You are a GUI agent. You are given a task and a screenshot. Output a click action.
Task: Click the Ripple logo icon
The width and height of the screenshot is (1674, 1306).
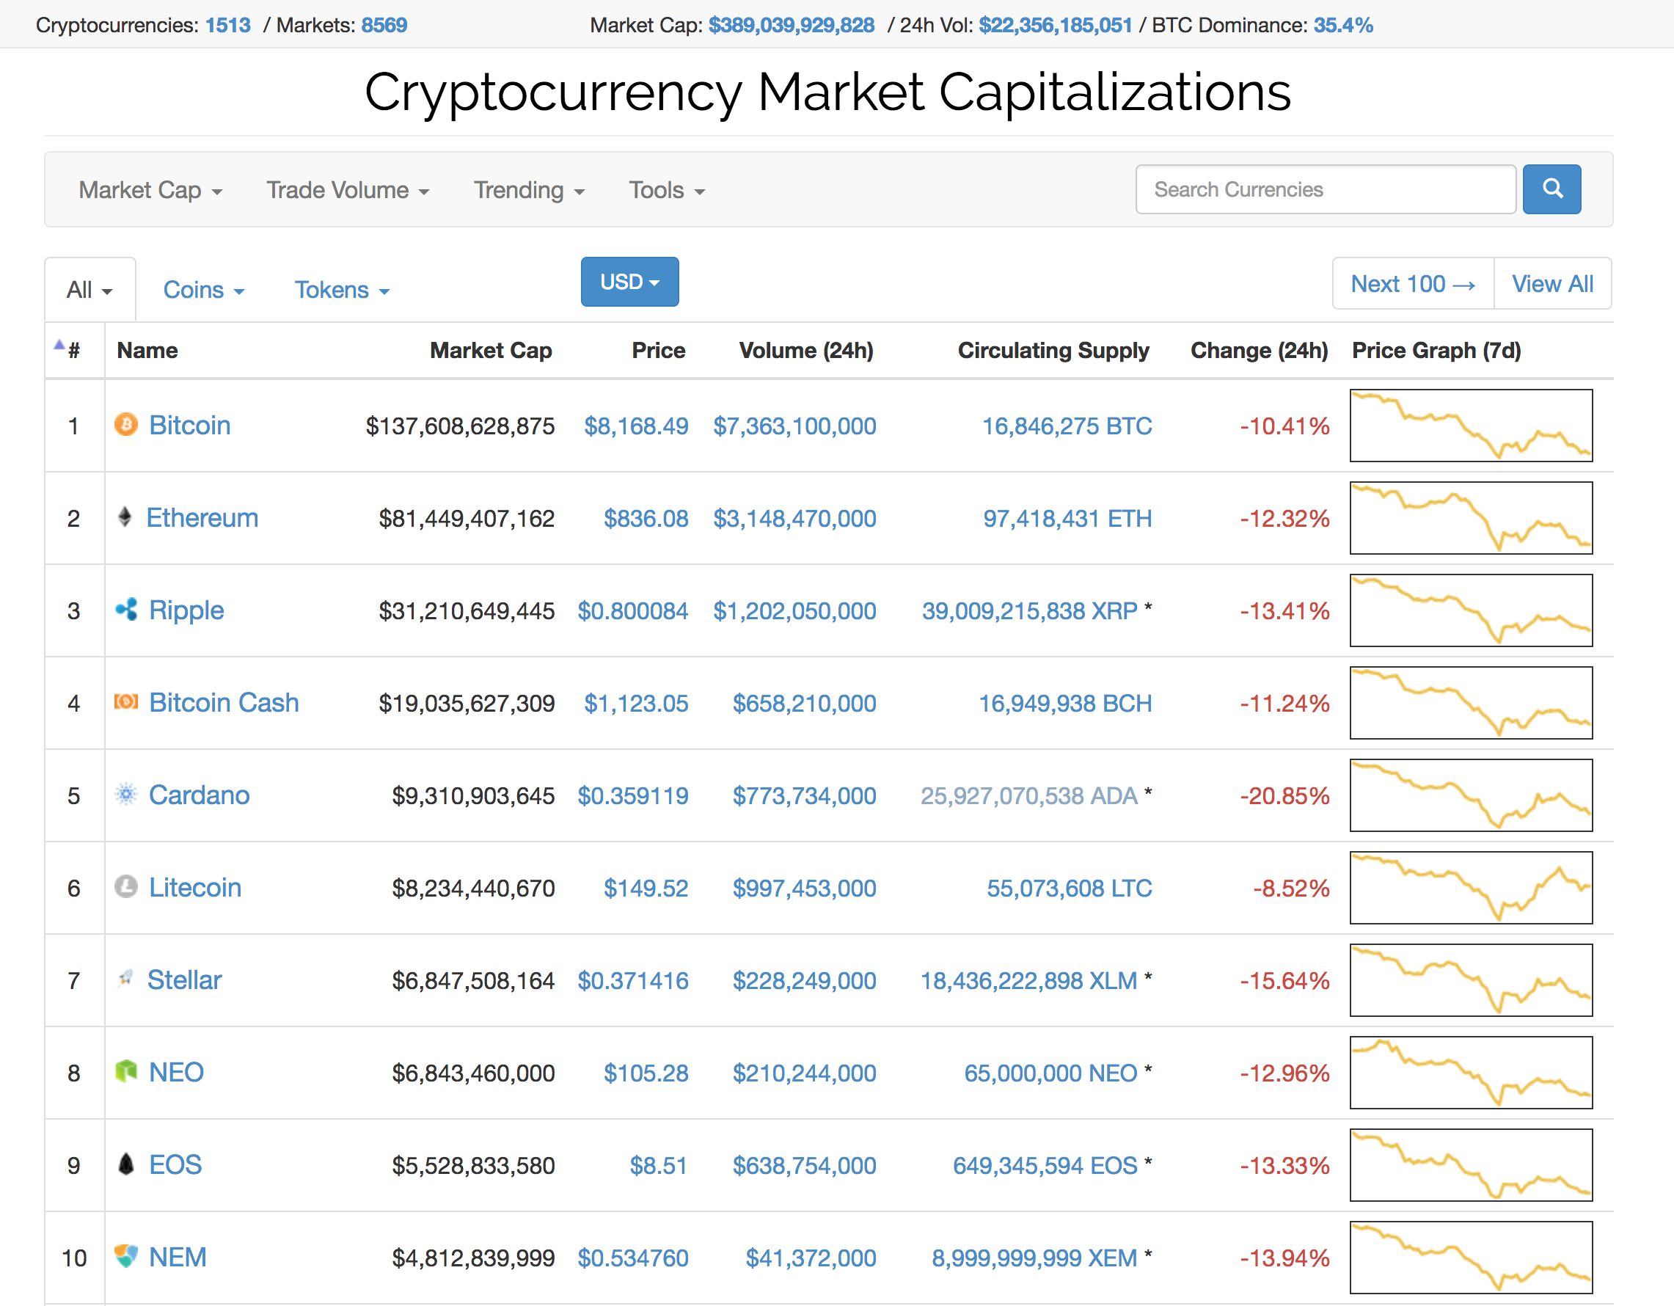pos(125,610)
